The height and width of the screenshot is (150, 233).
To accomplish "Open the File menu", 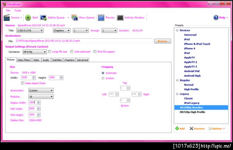I will (8, 10).
